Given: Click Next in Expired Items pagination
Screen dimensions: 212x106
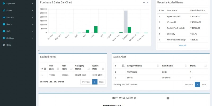Looking at the screenshot, I should pos(101,82).
